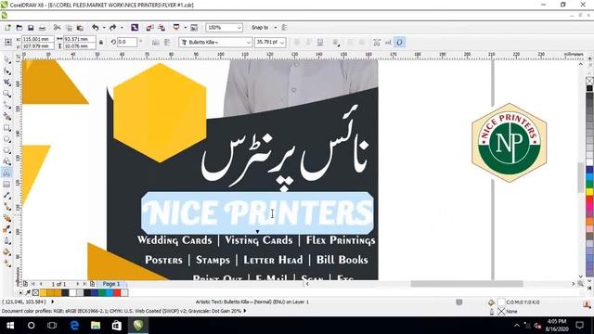
Task: Expand the Undo history arrow
Action: tap(104, 28)
